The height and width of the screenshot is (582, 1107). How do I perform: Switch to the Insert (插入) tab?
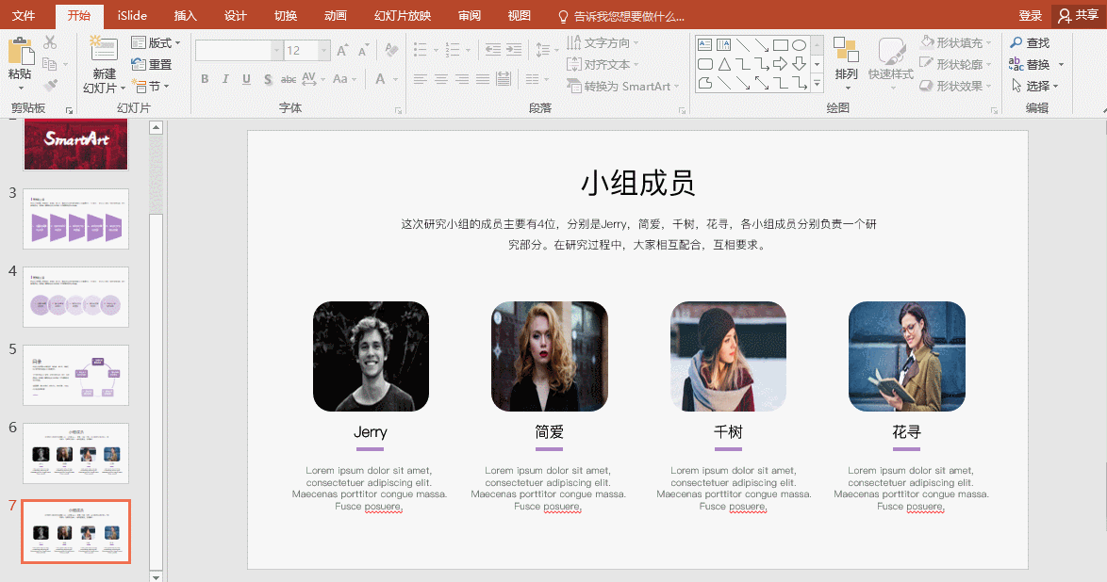tap(185, 15)
